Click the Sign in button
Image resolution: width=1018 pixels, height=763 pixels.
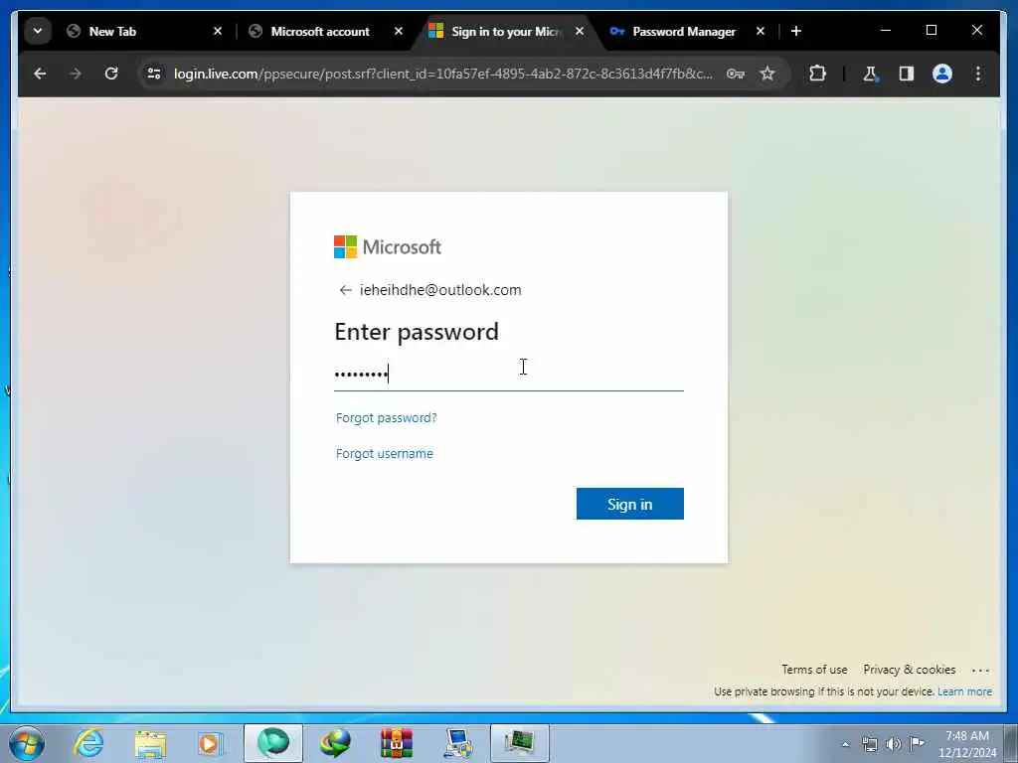coord(629,504)
